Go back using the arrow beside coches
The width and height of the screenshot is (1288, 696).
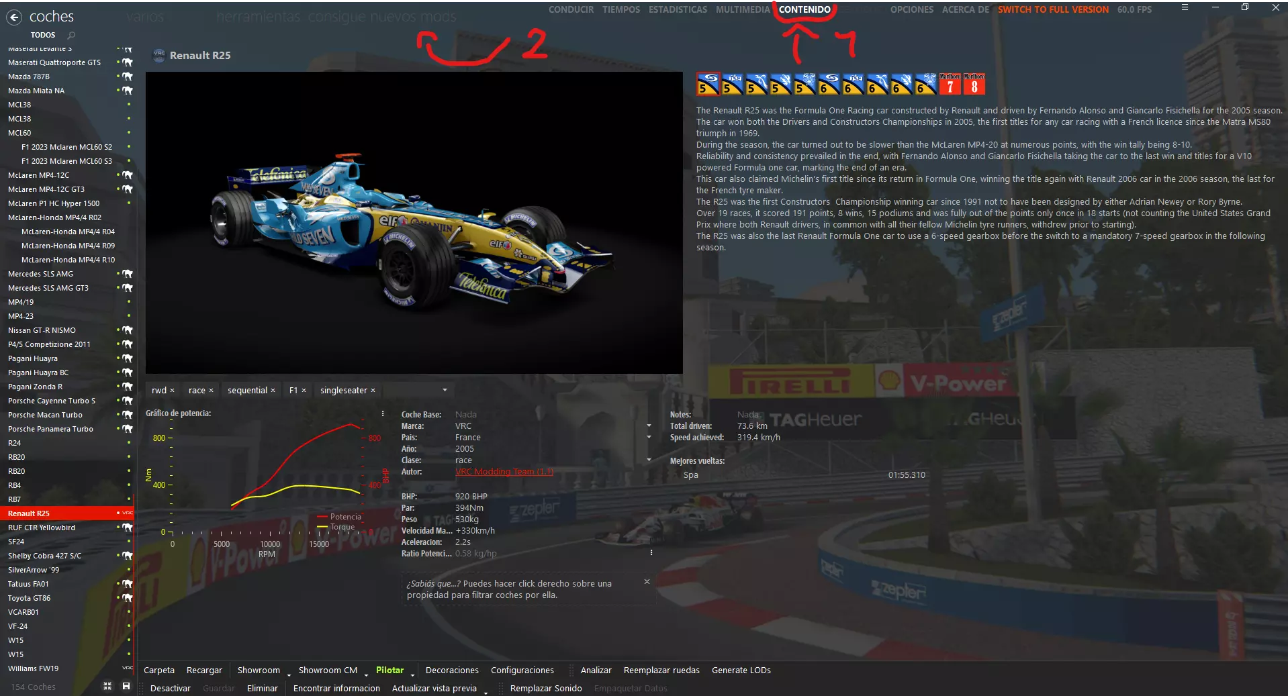pos(15,17)
